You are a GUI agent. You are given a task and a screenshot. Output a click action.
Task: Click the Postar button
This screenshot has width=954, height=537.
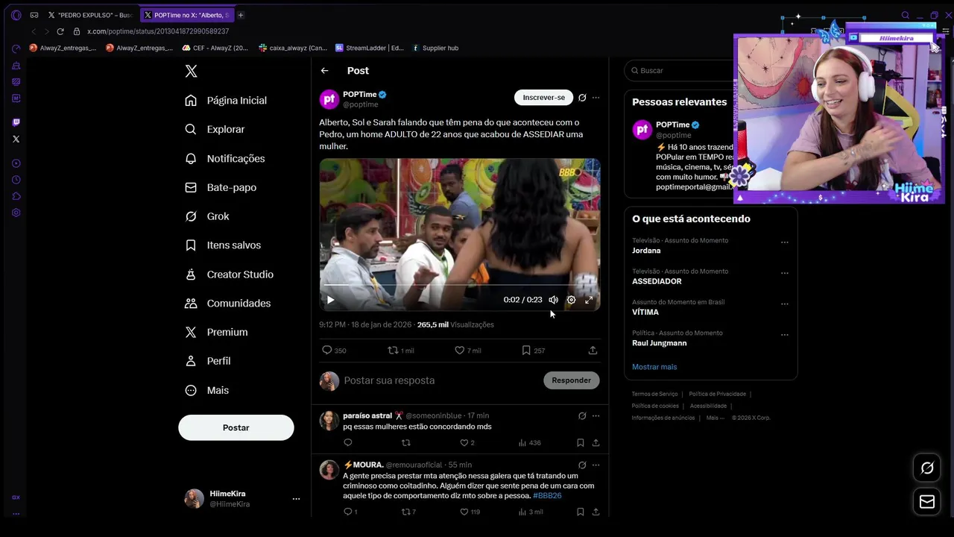pyautogui.click(x=236, y=427)
